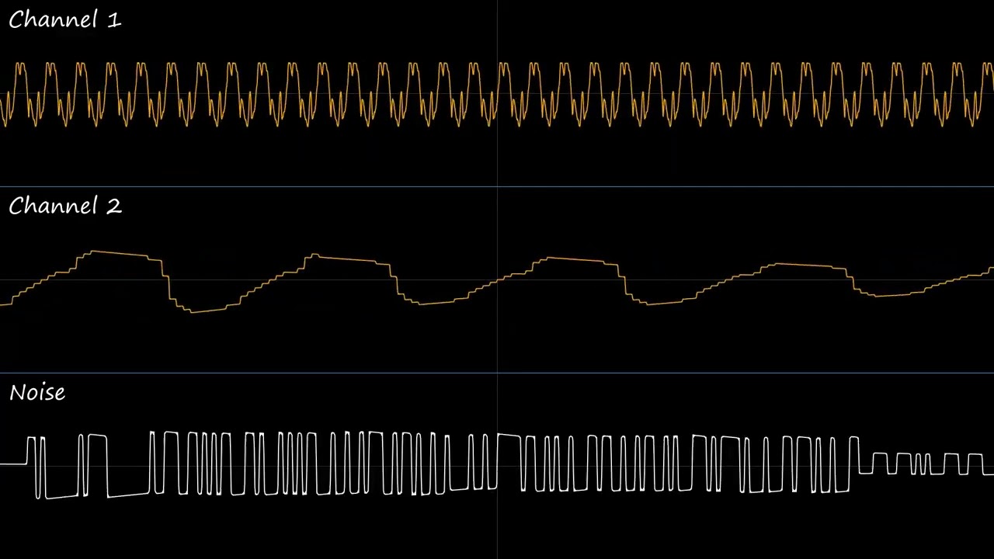Click the Noise channel label
994x559 pixels.
pyautogui.click(x=37, y=393)
